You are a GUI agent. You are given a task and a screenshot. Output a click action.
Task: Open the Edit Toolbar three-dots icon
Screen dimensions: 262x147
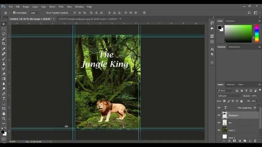[4, 123]
